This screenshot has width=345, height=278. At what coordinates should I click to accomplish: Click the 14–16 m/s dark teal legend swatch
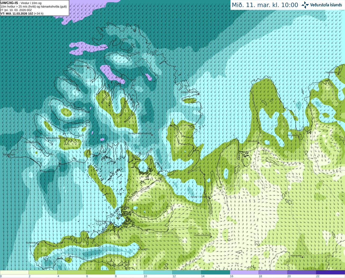pos(216,272)
